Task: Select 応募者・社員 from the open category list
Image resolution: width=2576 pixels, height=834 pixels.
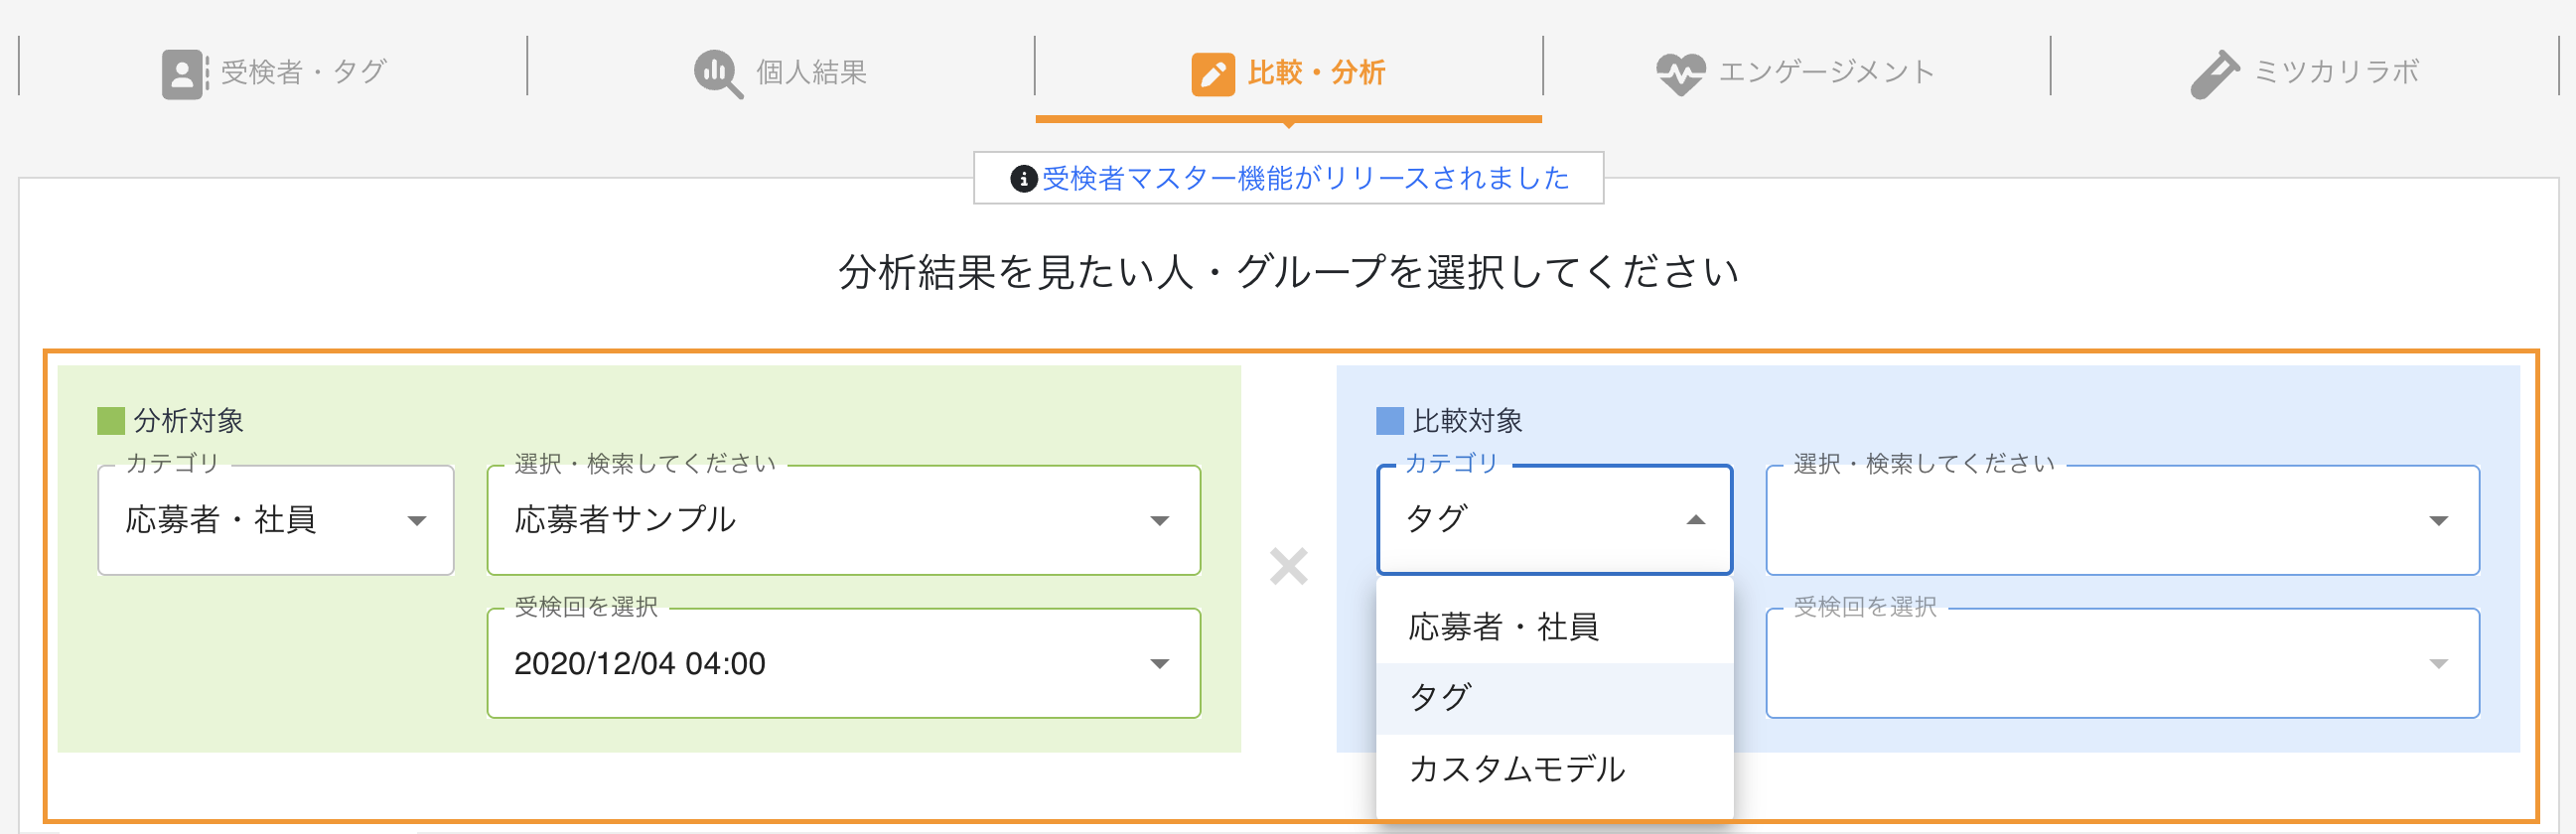Action: pyautogui.click(x=1503, y=627)
